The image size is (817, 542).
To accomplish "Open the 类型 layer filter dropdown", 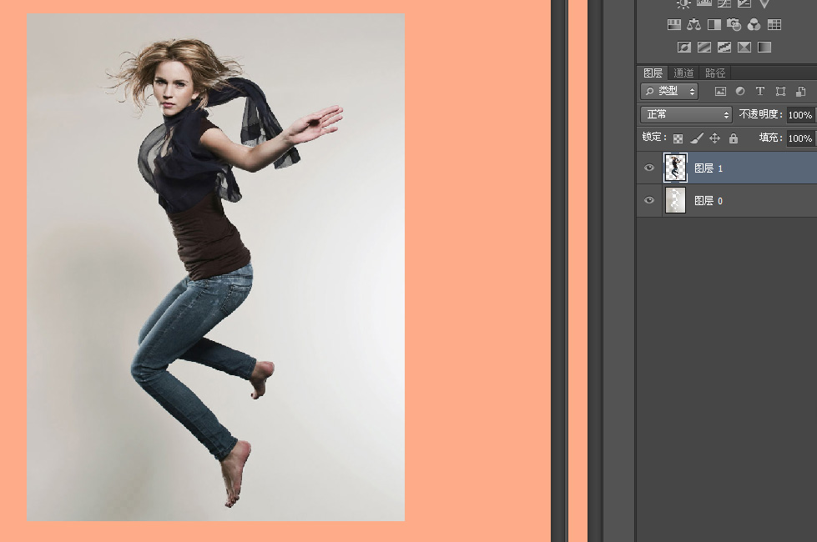I will 669,92.
